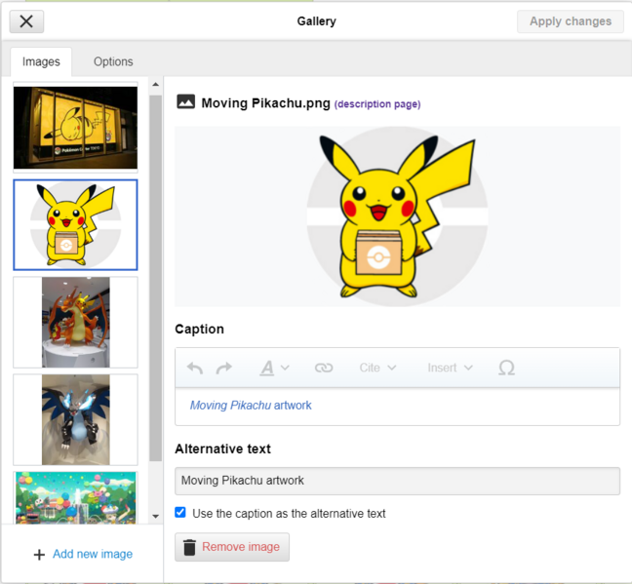Click the Caption heading label
632x584 pixels.
click(200, 330)
